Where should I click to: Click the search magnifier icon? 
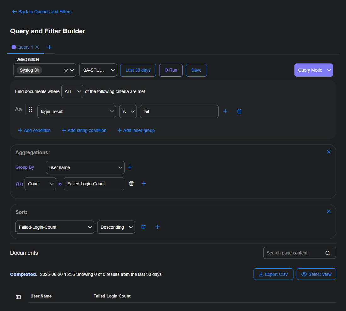[x=327, y=253]
